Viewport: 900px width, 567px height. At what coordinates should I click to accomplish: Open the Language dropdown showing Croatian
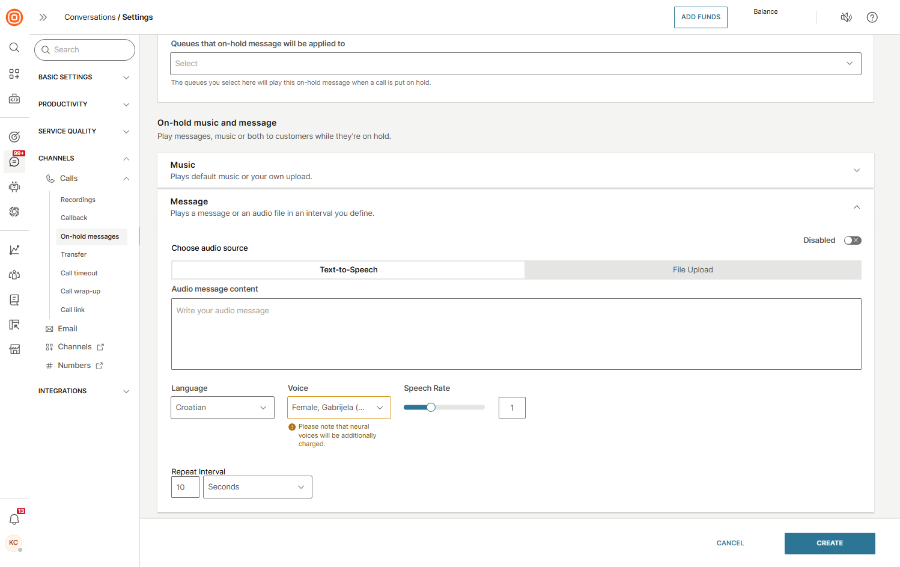222,408
